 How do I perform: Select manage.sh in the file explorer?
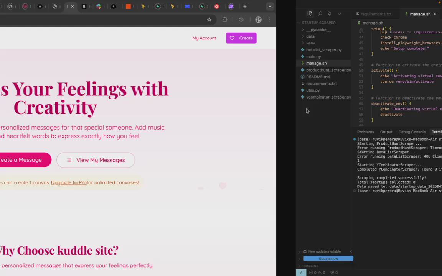pos(316,63)
